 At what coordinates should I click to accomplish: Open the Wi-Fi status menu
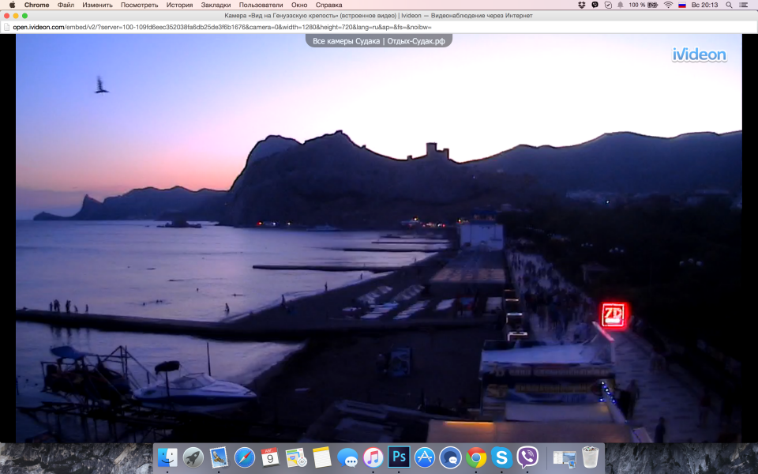668,5
